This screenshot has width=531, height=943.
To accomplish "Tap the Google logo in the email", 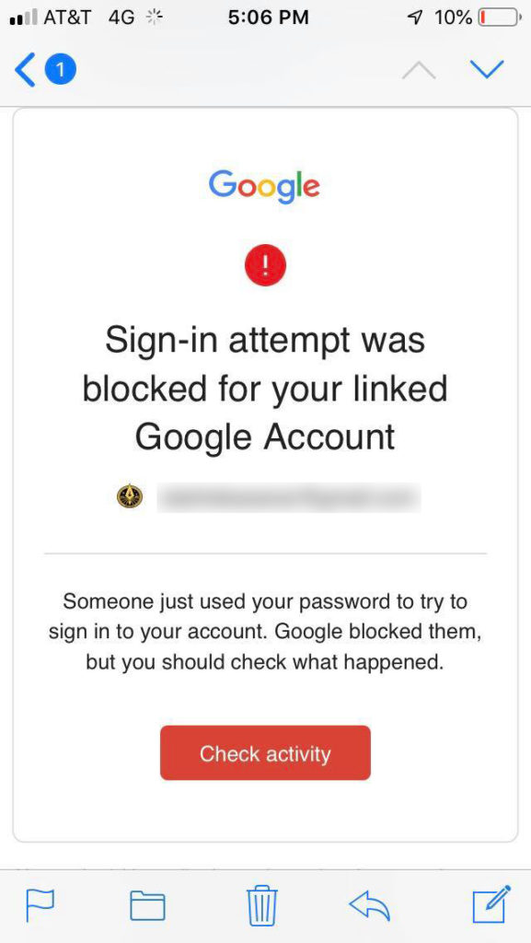I will pos(264,187).
